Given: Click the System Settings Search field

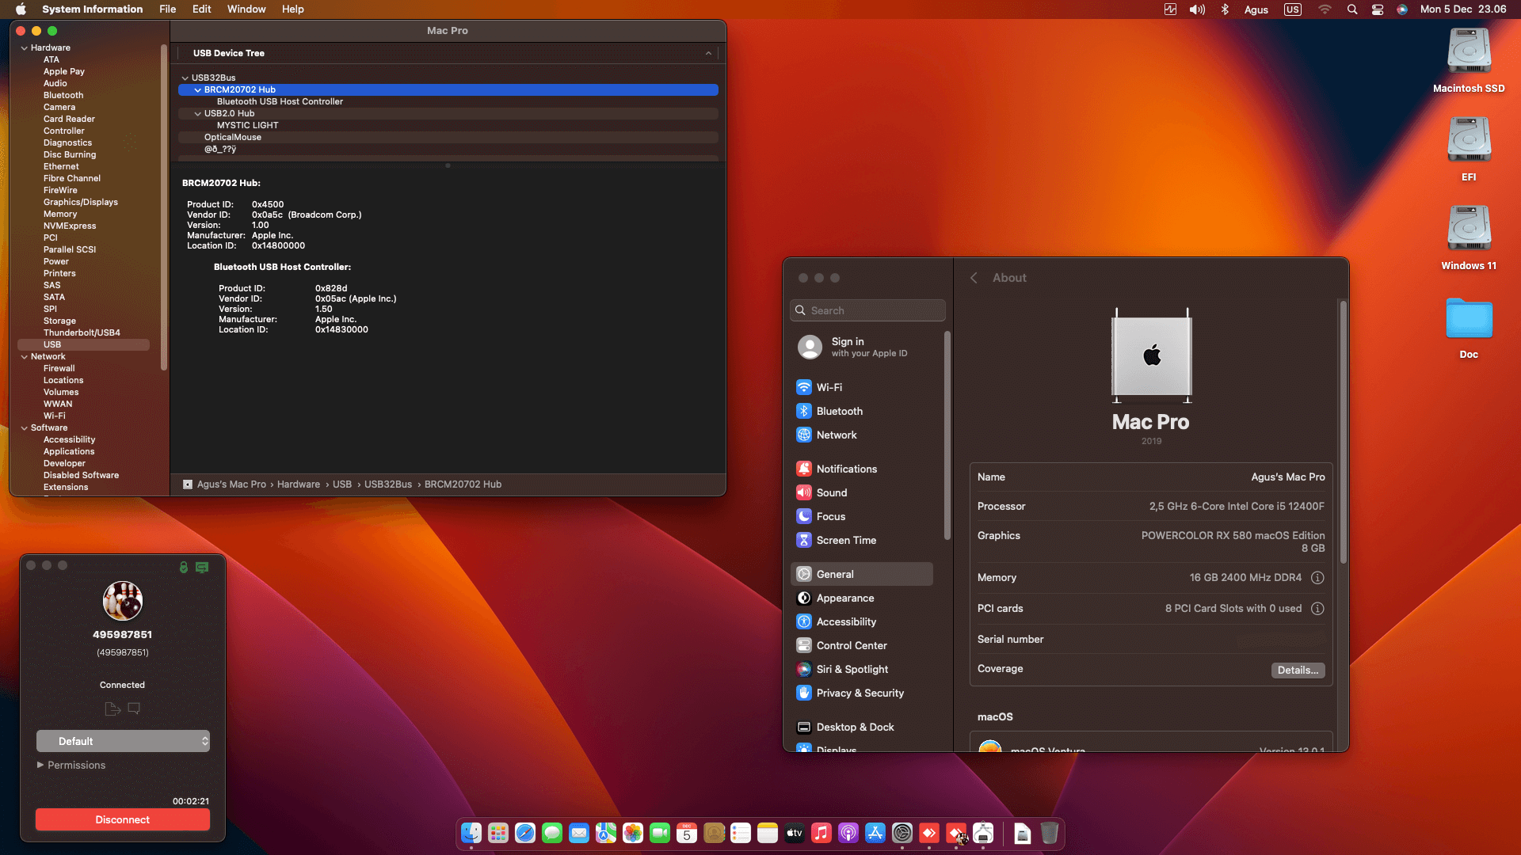Looking at the screenshot, I should [x=867, y=310].
